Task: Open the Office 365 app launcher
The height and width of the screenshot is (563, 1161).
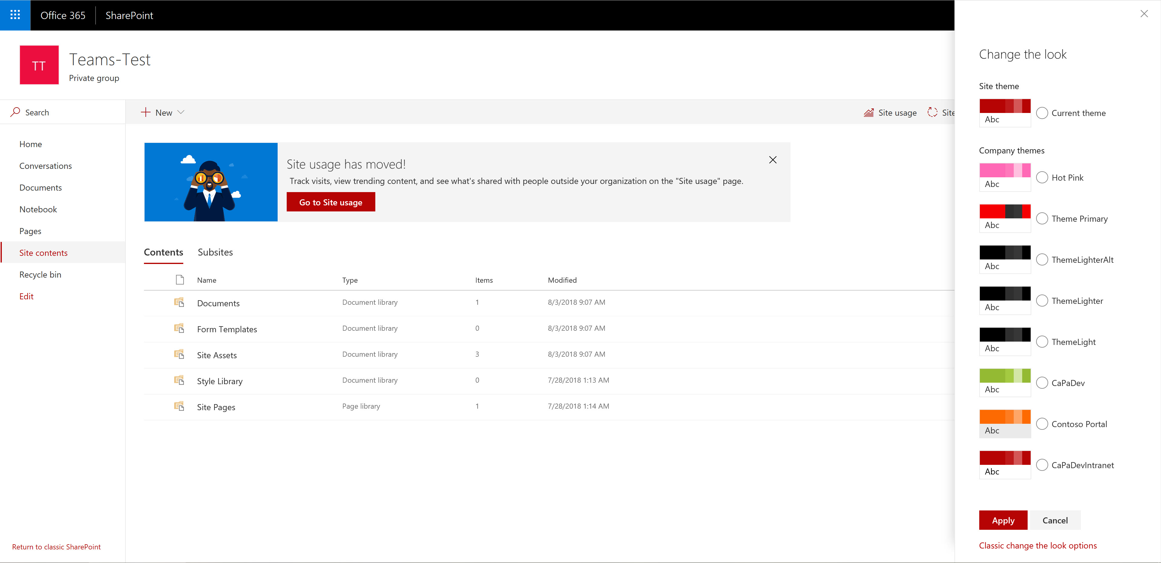Action: [x=15, y=15]
